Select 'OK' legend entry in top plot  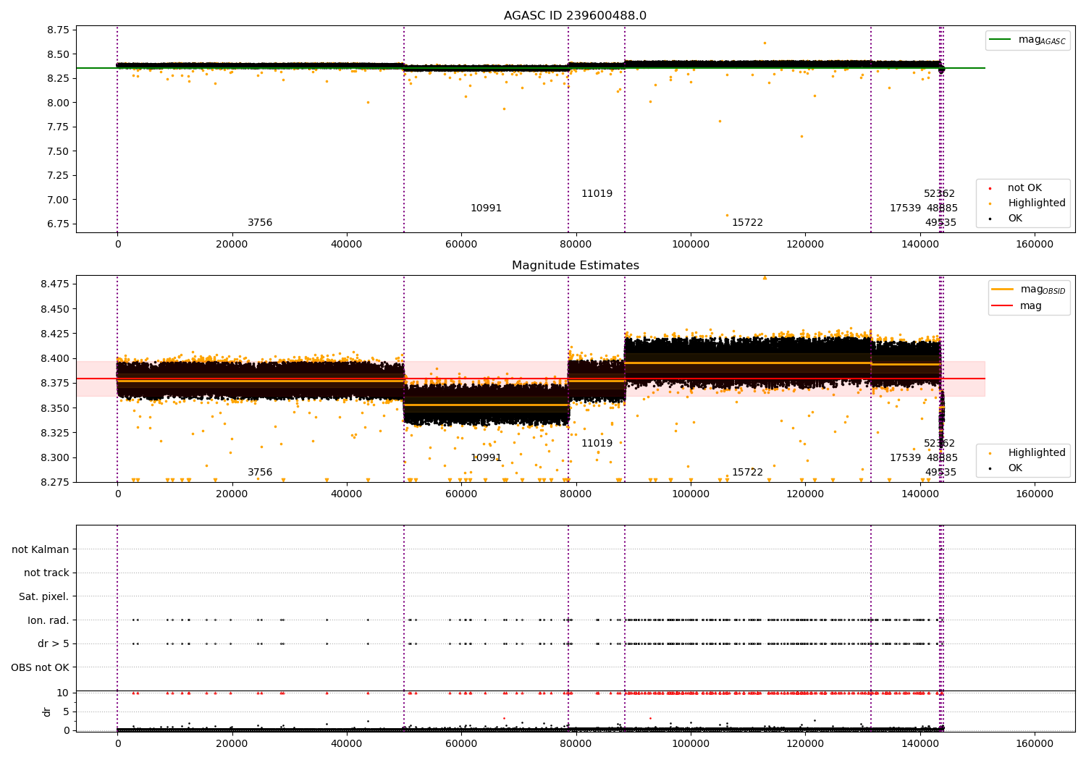1015,219
